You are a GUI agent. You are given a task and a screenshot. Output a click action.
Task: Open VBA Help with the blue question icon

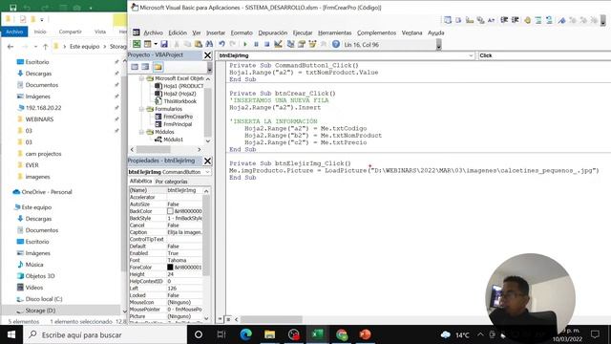[x=336, y=44]
